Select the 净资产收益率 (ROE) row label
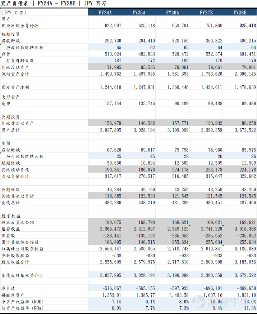 coord(22,302)
